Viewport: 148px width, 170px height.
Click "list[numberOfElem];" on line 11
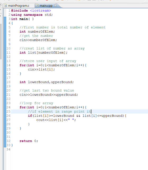coord(48,53)
